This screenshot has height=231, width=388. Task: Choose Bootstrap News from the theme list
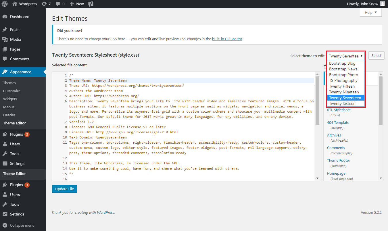click(346, 69)
